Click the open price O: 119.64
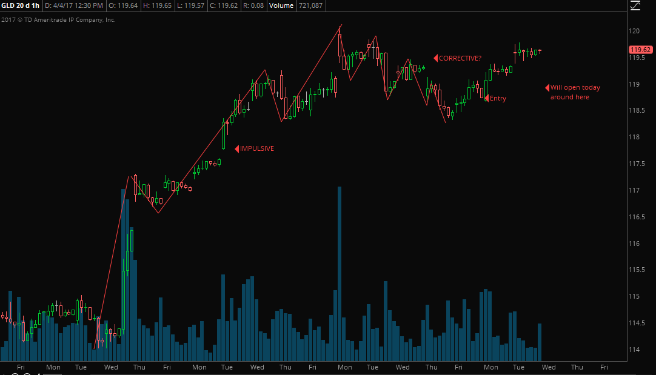This screenshot has width=656, height=375. tap(123, 5)
